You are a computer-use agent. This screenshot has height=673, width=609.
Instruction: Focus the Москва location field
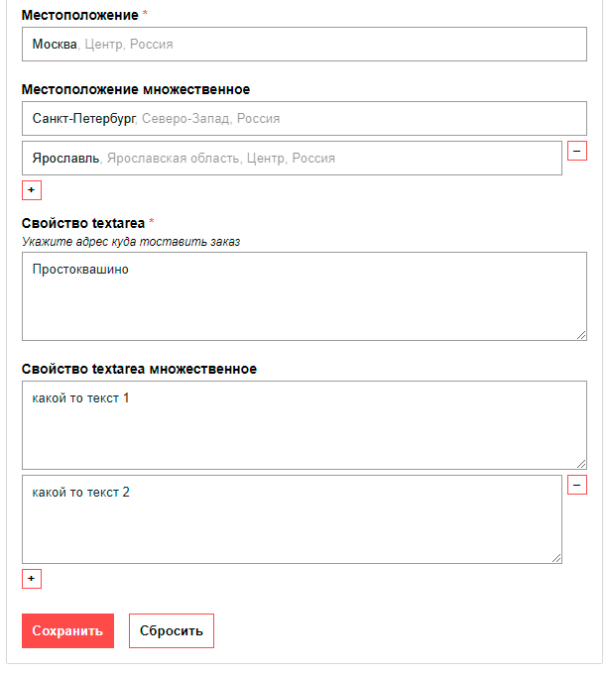(304, 45)
